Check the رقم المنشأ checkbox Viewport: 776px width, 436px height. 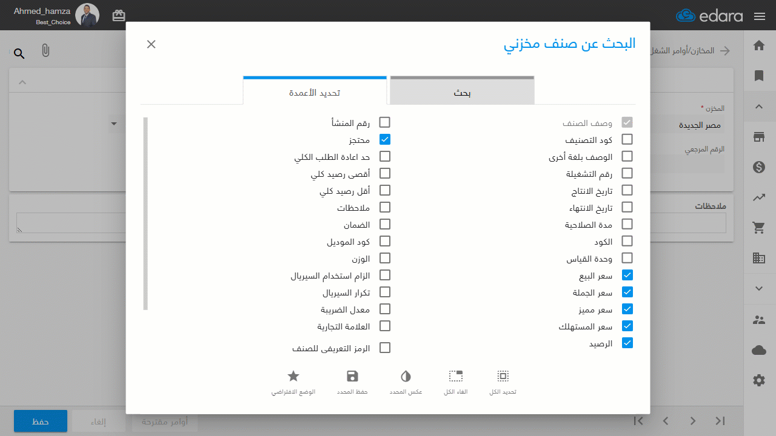(x=384, y=122)
